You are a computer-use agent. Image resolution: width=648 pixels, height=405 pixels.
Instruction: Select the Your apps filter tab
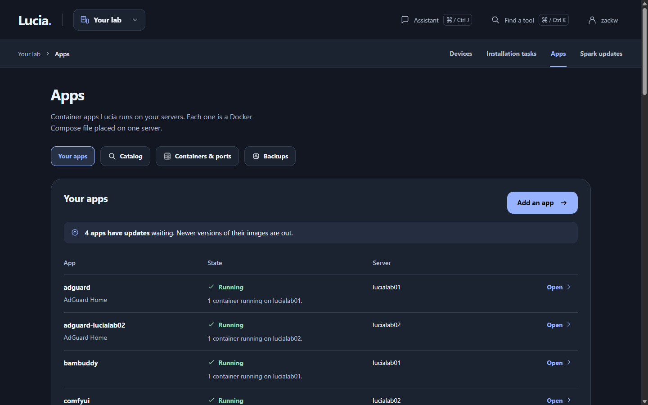[73, 156]
